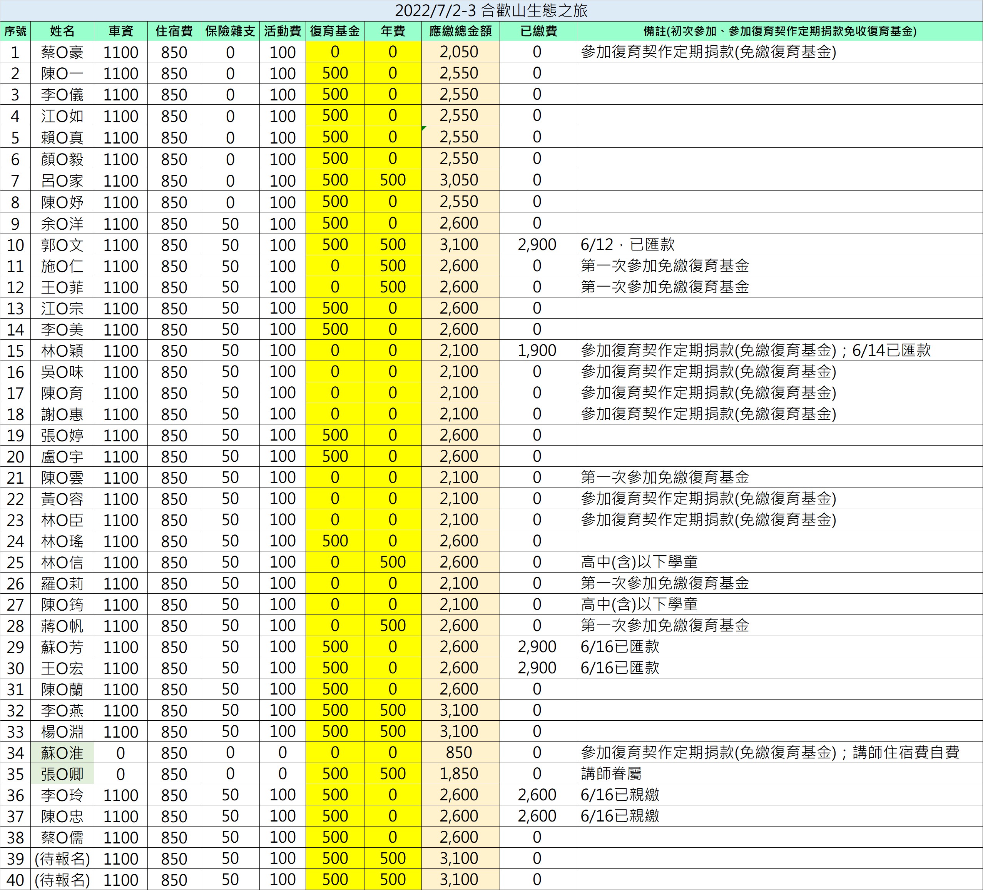The height and width of the screenshot is (890, 983).
Task: Select the name cell 陳O蘭
Action: pyautogui.click(x=62, y=689)
